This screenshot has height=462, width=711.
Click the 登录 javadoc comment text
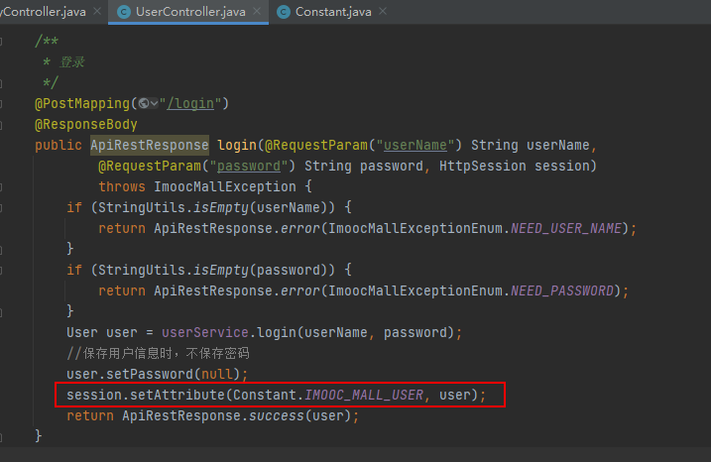point(72,61)
